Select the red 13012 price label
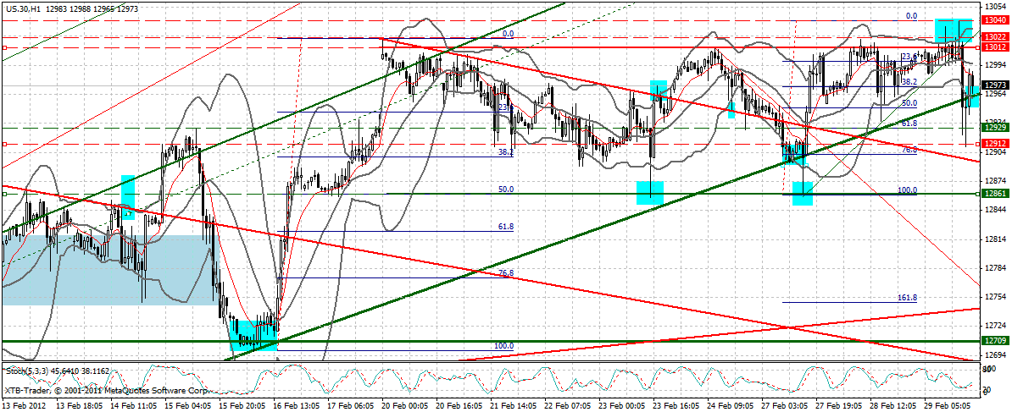This screenshot has height=412, width=1012. click(x=994, y=47)
